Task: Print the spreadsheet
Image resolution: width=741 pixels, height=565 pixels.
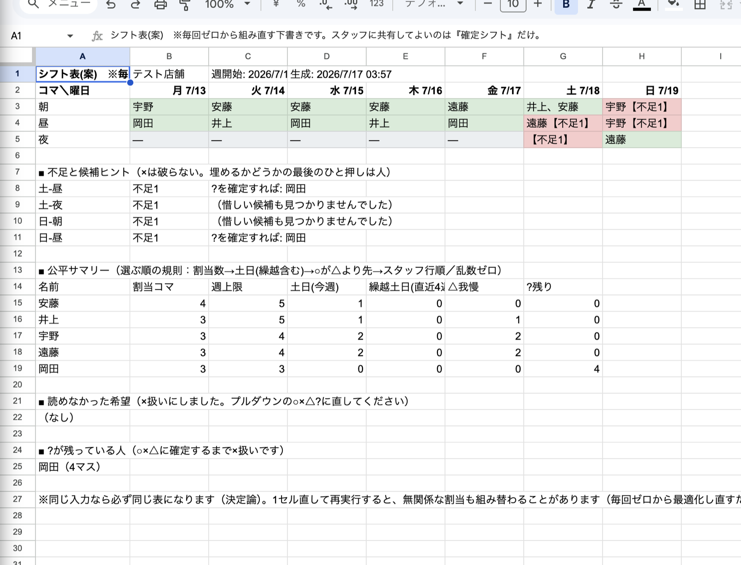Action: pyautogui.click(x=161, y=5)
